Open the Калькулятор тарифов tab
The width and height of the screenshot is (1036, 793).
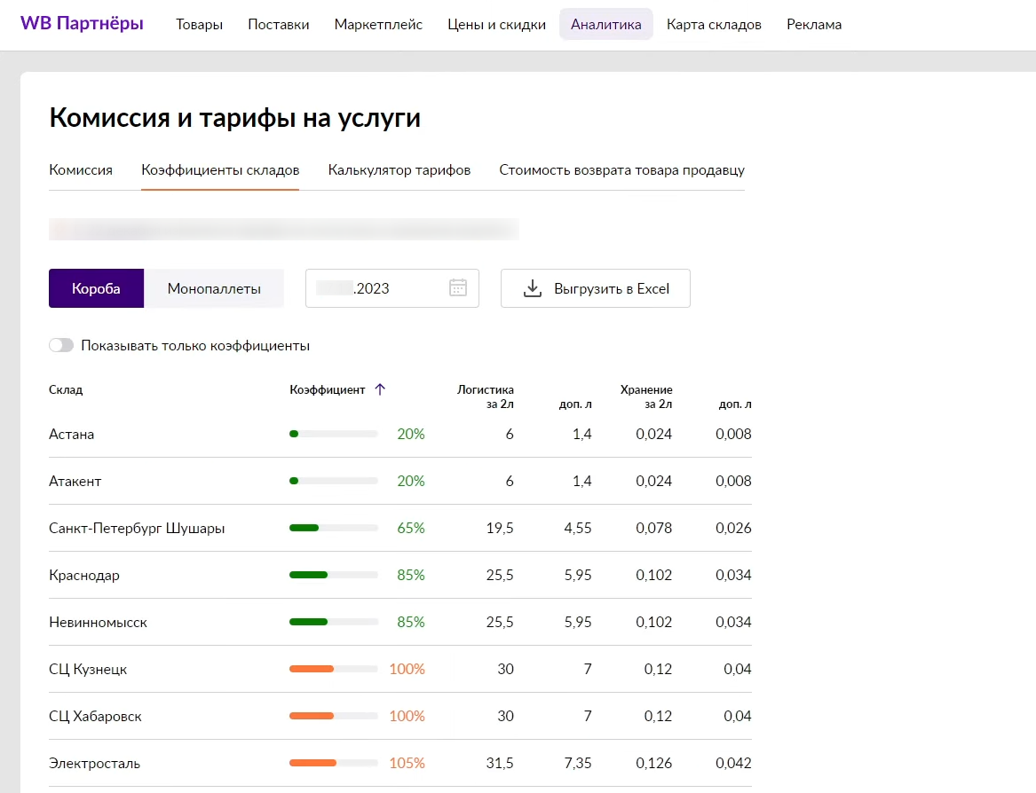(x=399, y=170)
